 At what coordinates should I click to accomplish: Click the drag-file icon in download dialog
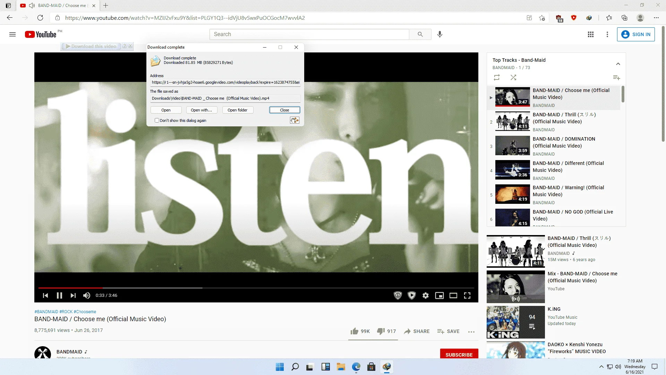(294, 120)
